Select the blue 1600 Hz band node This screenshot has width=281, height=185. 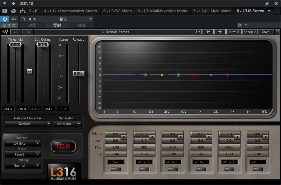point(211,75)
